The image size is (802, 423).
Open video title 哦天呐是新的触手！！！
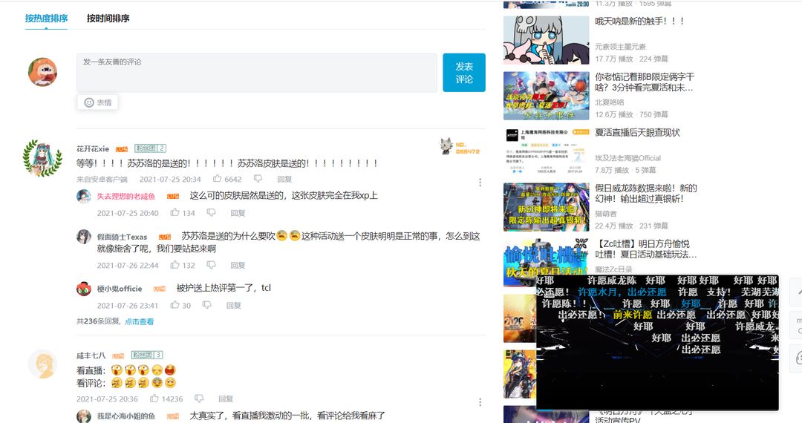(x=639, y=21)
